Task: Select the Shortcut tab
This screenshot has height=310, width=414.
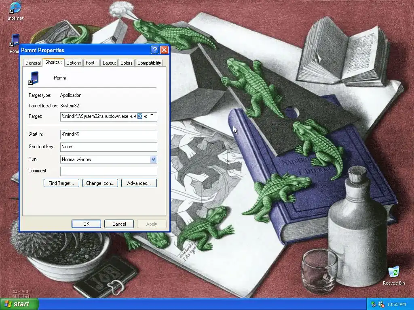Action: pyautogui.click(x=53, y=62)
